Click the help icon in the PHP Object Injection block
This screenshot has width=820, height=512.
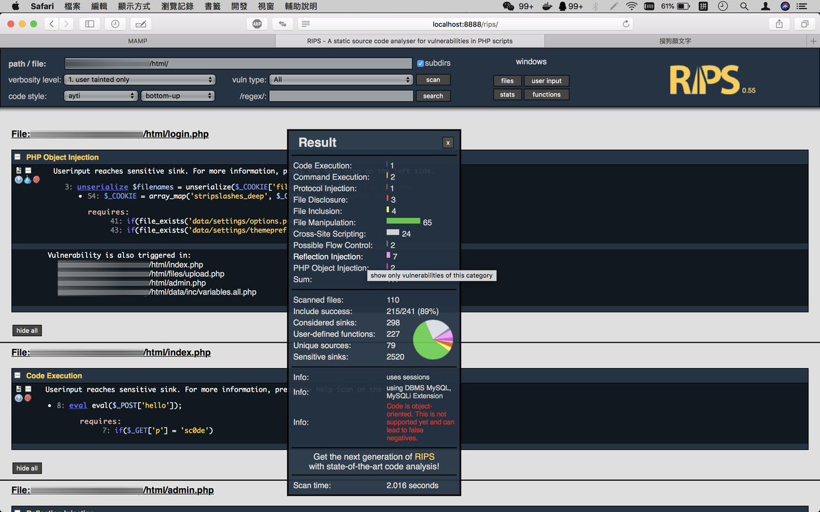(x=19, y=180)
